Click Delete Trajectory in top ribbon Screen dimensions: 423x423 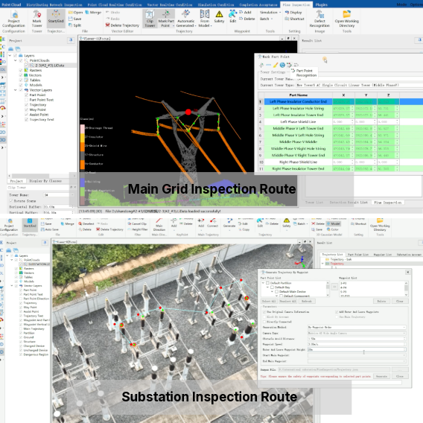[122, 25]
